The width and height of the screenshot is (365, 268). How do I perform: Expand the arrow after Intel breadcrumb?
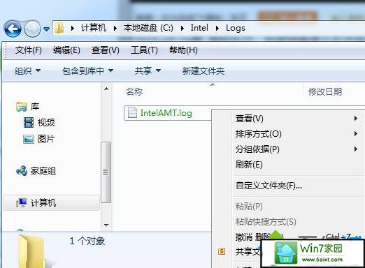point(217,29)
